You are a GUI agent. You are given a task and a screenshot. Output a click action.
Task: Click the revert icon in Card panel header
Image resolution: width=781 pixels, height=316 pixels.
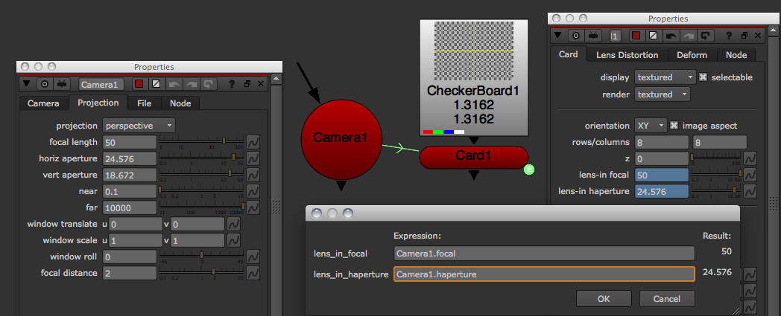point(706,35)
